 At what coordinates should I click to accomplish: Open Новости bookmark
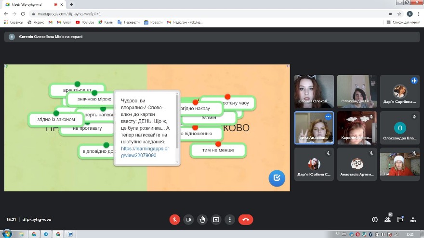[x=153, y=22]
